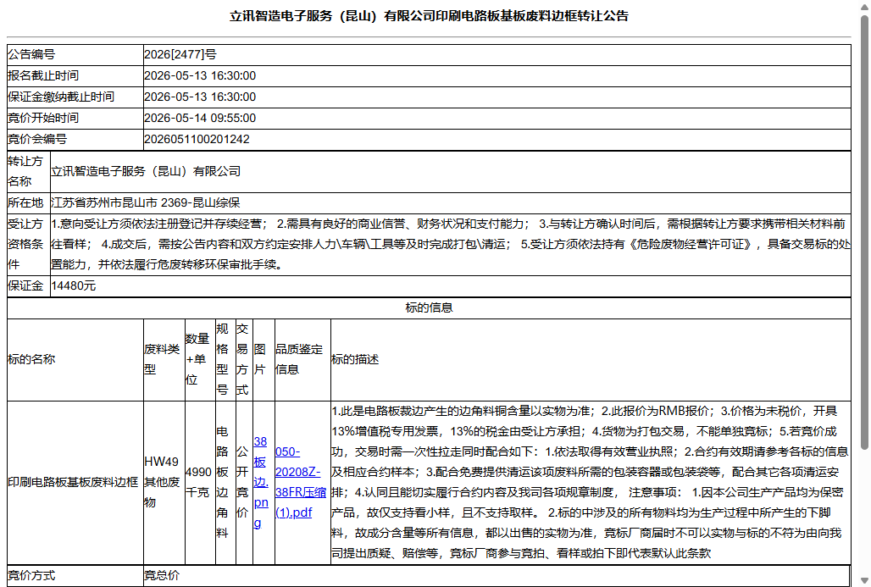This screenshot has height=587, width=871.
Task: Click the 受让方资格条件 label cell
Action: pyautogui.click(x=28, y=244)
